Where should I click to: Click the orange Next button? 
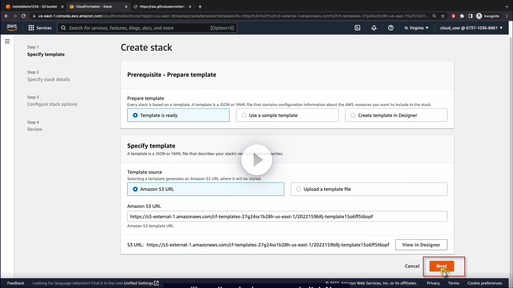[x=441, y=266]
